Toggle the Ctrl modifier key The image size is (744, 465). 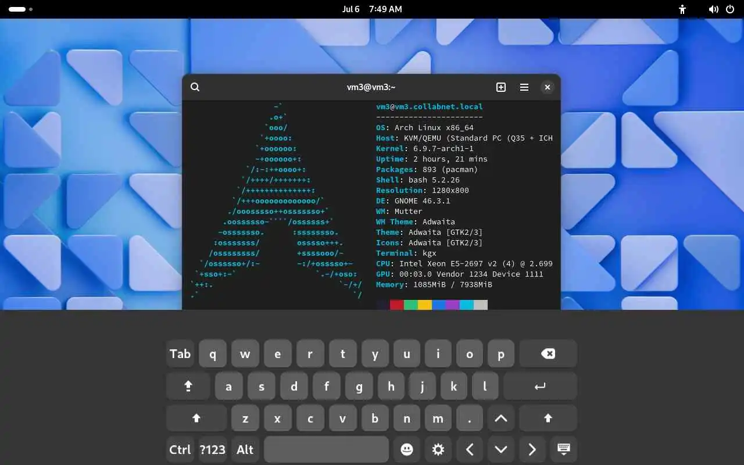tap(180, 449)
